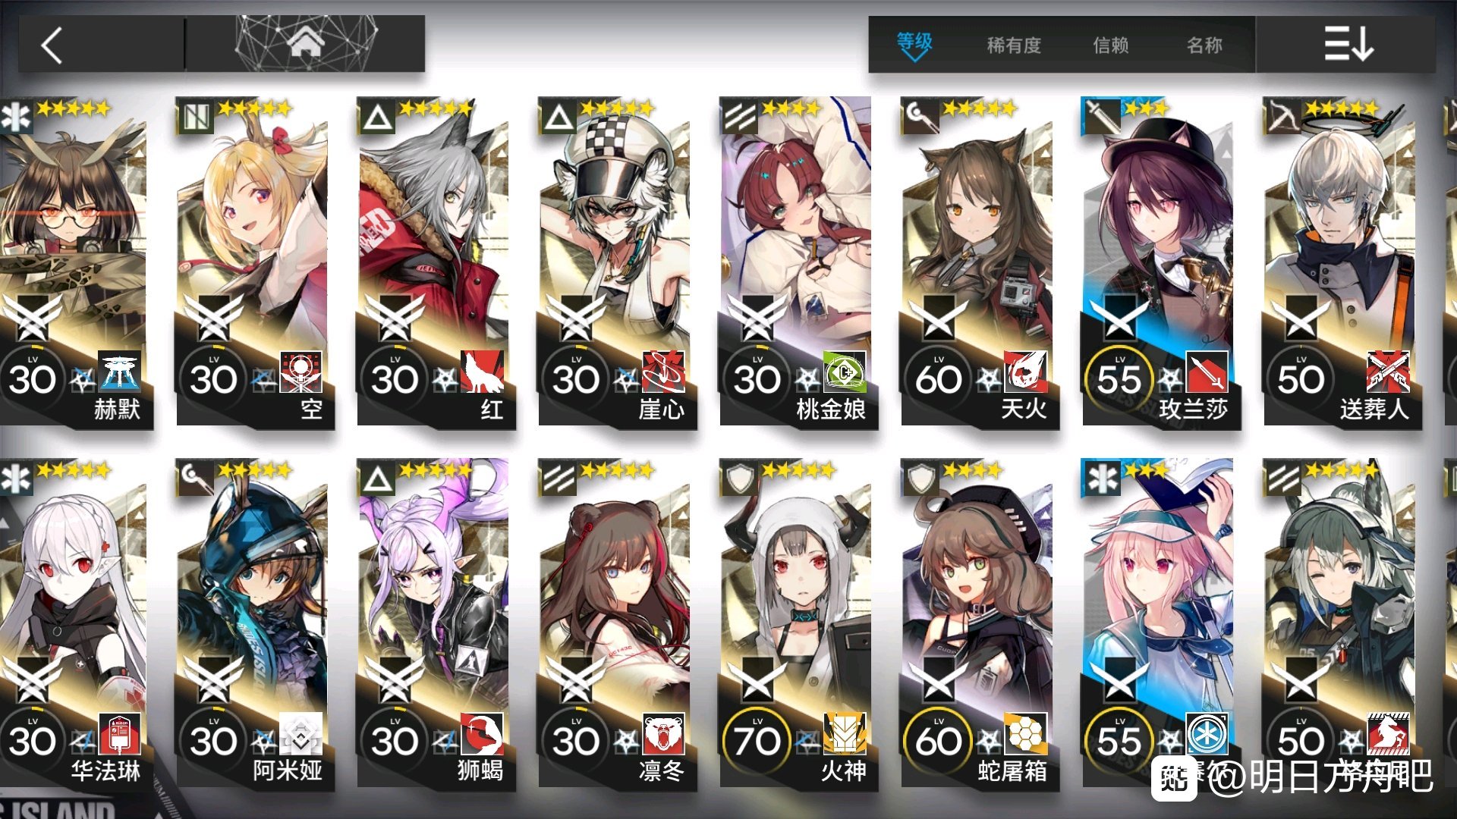Select 玫兰莎 operator card

point(1160,263)
